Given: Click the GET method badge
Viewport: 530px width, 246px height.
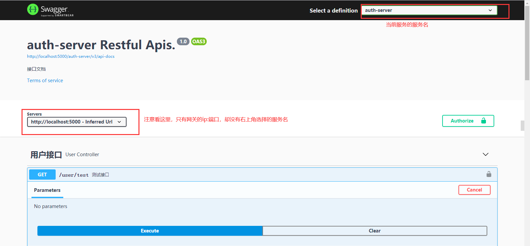Looking at the screenshot, I should click(42, 175).
